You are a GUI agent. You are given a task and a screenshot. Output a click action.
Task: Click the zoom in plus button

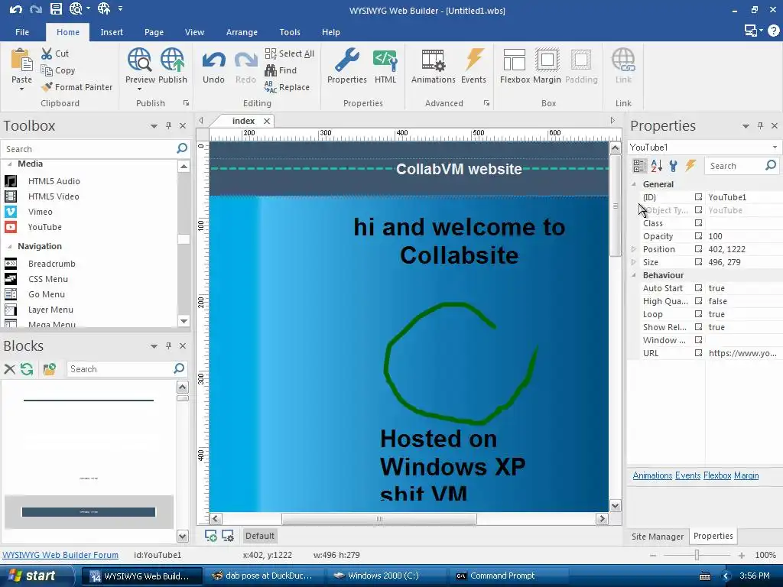click(x=742, y=555)
